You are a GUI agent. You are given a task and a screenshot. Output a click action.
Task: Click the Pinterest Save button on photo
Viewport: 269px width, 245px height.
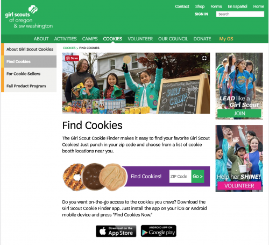point(72,58)
